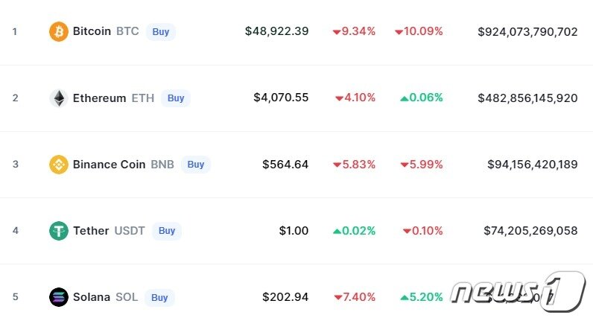
Task: Click the Solana logo icon
Action: point(58,297)
